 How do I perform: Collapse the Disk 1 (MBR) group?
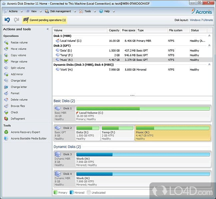pos(209,35)
